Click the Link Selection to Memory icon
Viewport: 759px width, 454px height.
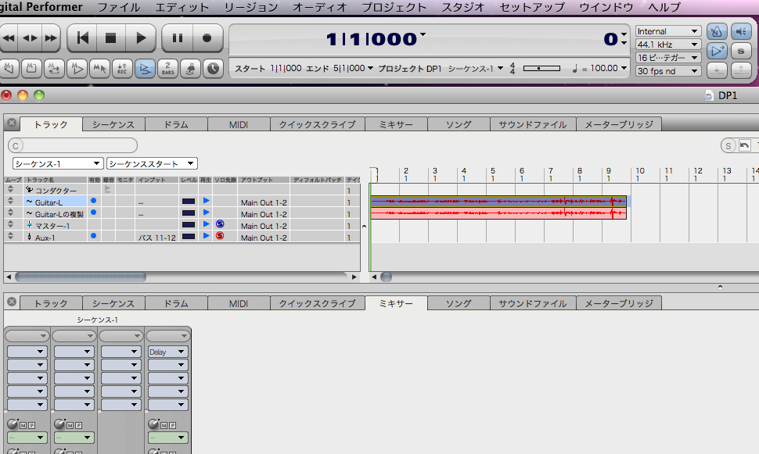tap(99, 69)
